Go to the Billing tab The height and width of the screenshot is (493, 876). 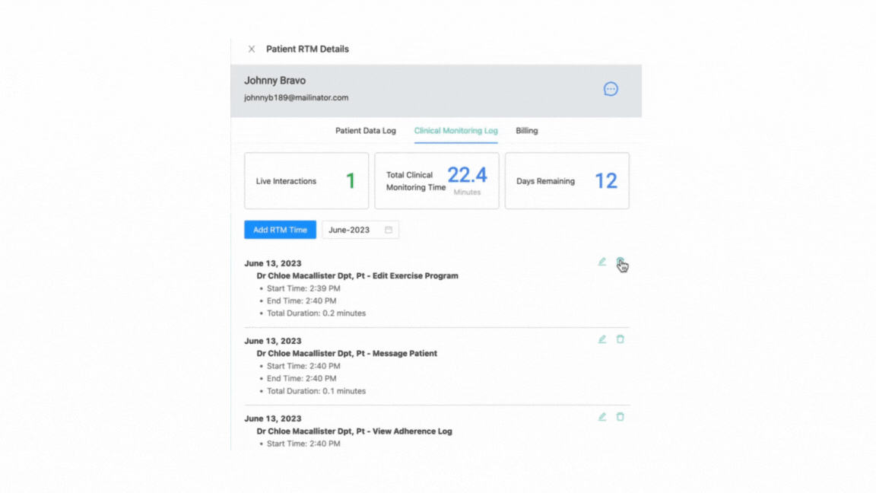click(x=526, y=131)
